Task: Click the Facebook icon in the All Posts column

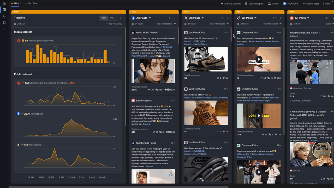Action: [x=133, y=18]
